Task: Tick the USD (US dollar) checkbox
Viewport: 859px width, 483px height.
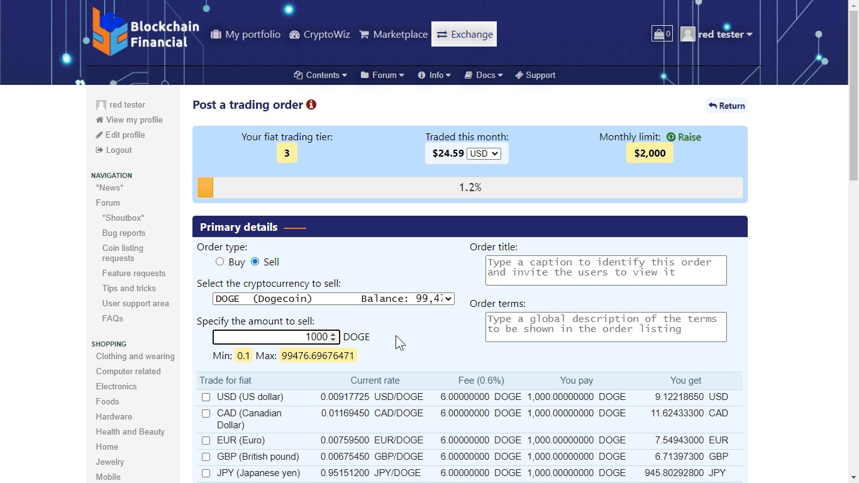Action: tap(206, 397)
